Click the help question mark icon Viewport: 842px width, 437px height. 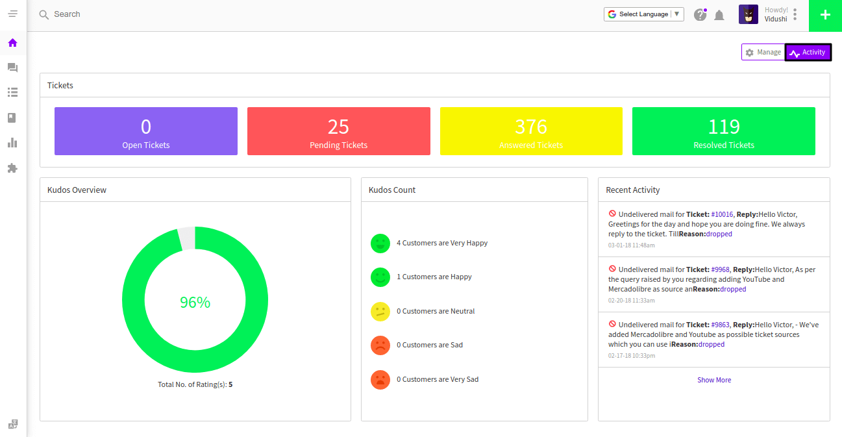tap(700, 15)
